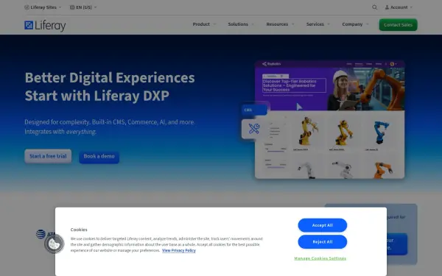The width and height of the screenshot is (442, 276).
Task: Open the Account dropdown menu
Action: tap(399, 7)
